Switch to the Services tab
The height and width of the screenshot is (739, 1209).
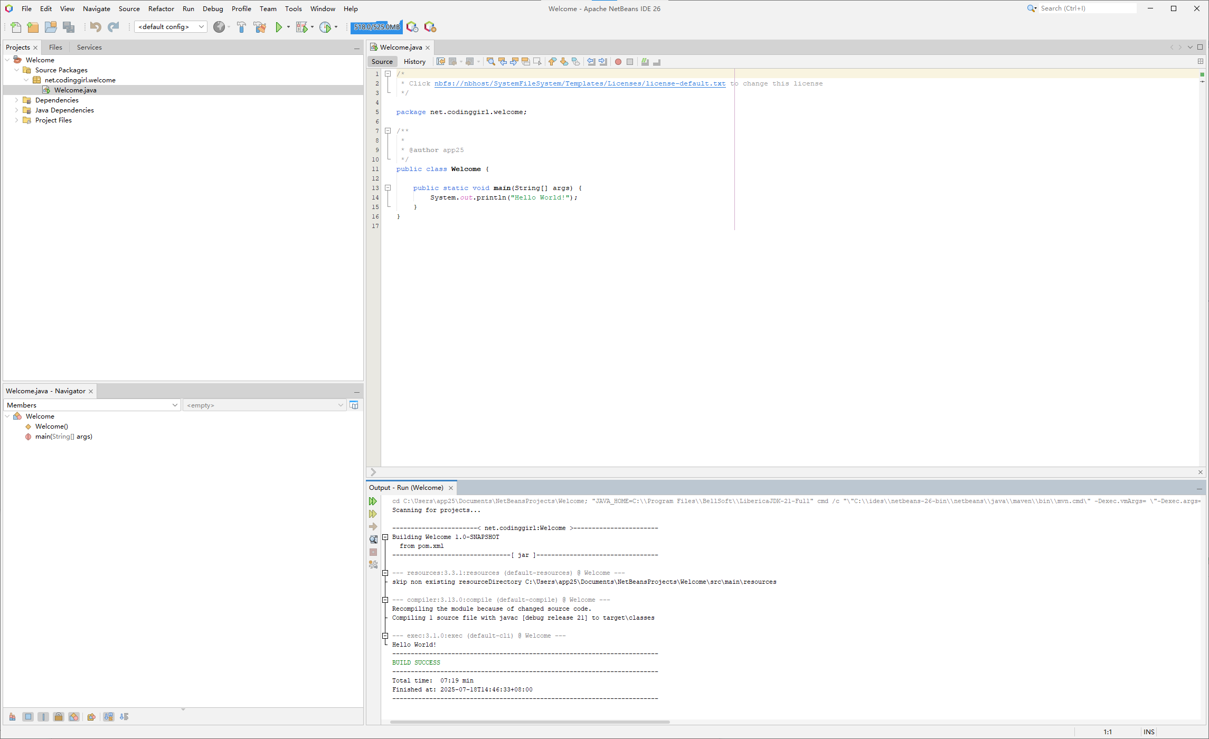(89, 47)
